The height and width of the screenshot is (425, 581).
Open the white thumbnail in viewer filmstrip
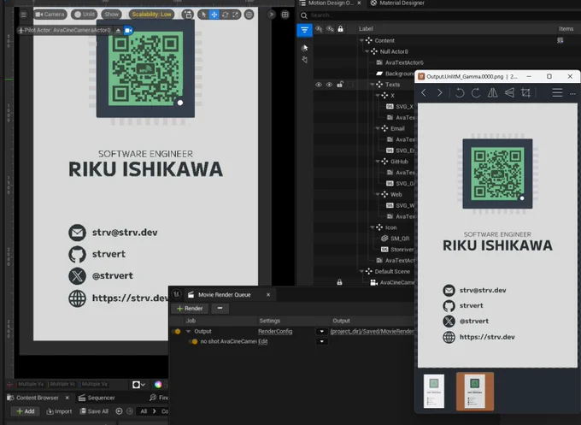click(434, 392)
